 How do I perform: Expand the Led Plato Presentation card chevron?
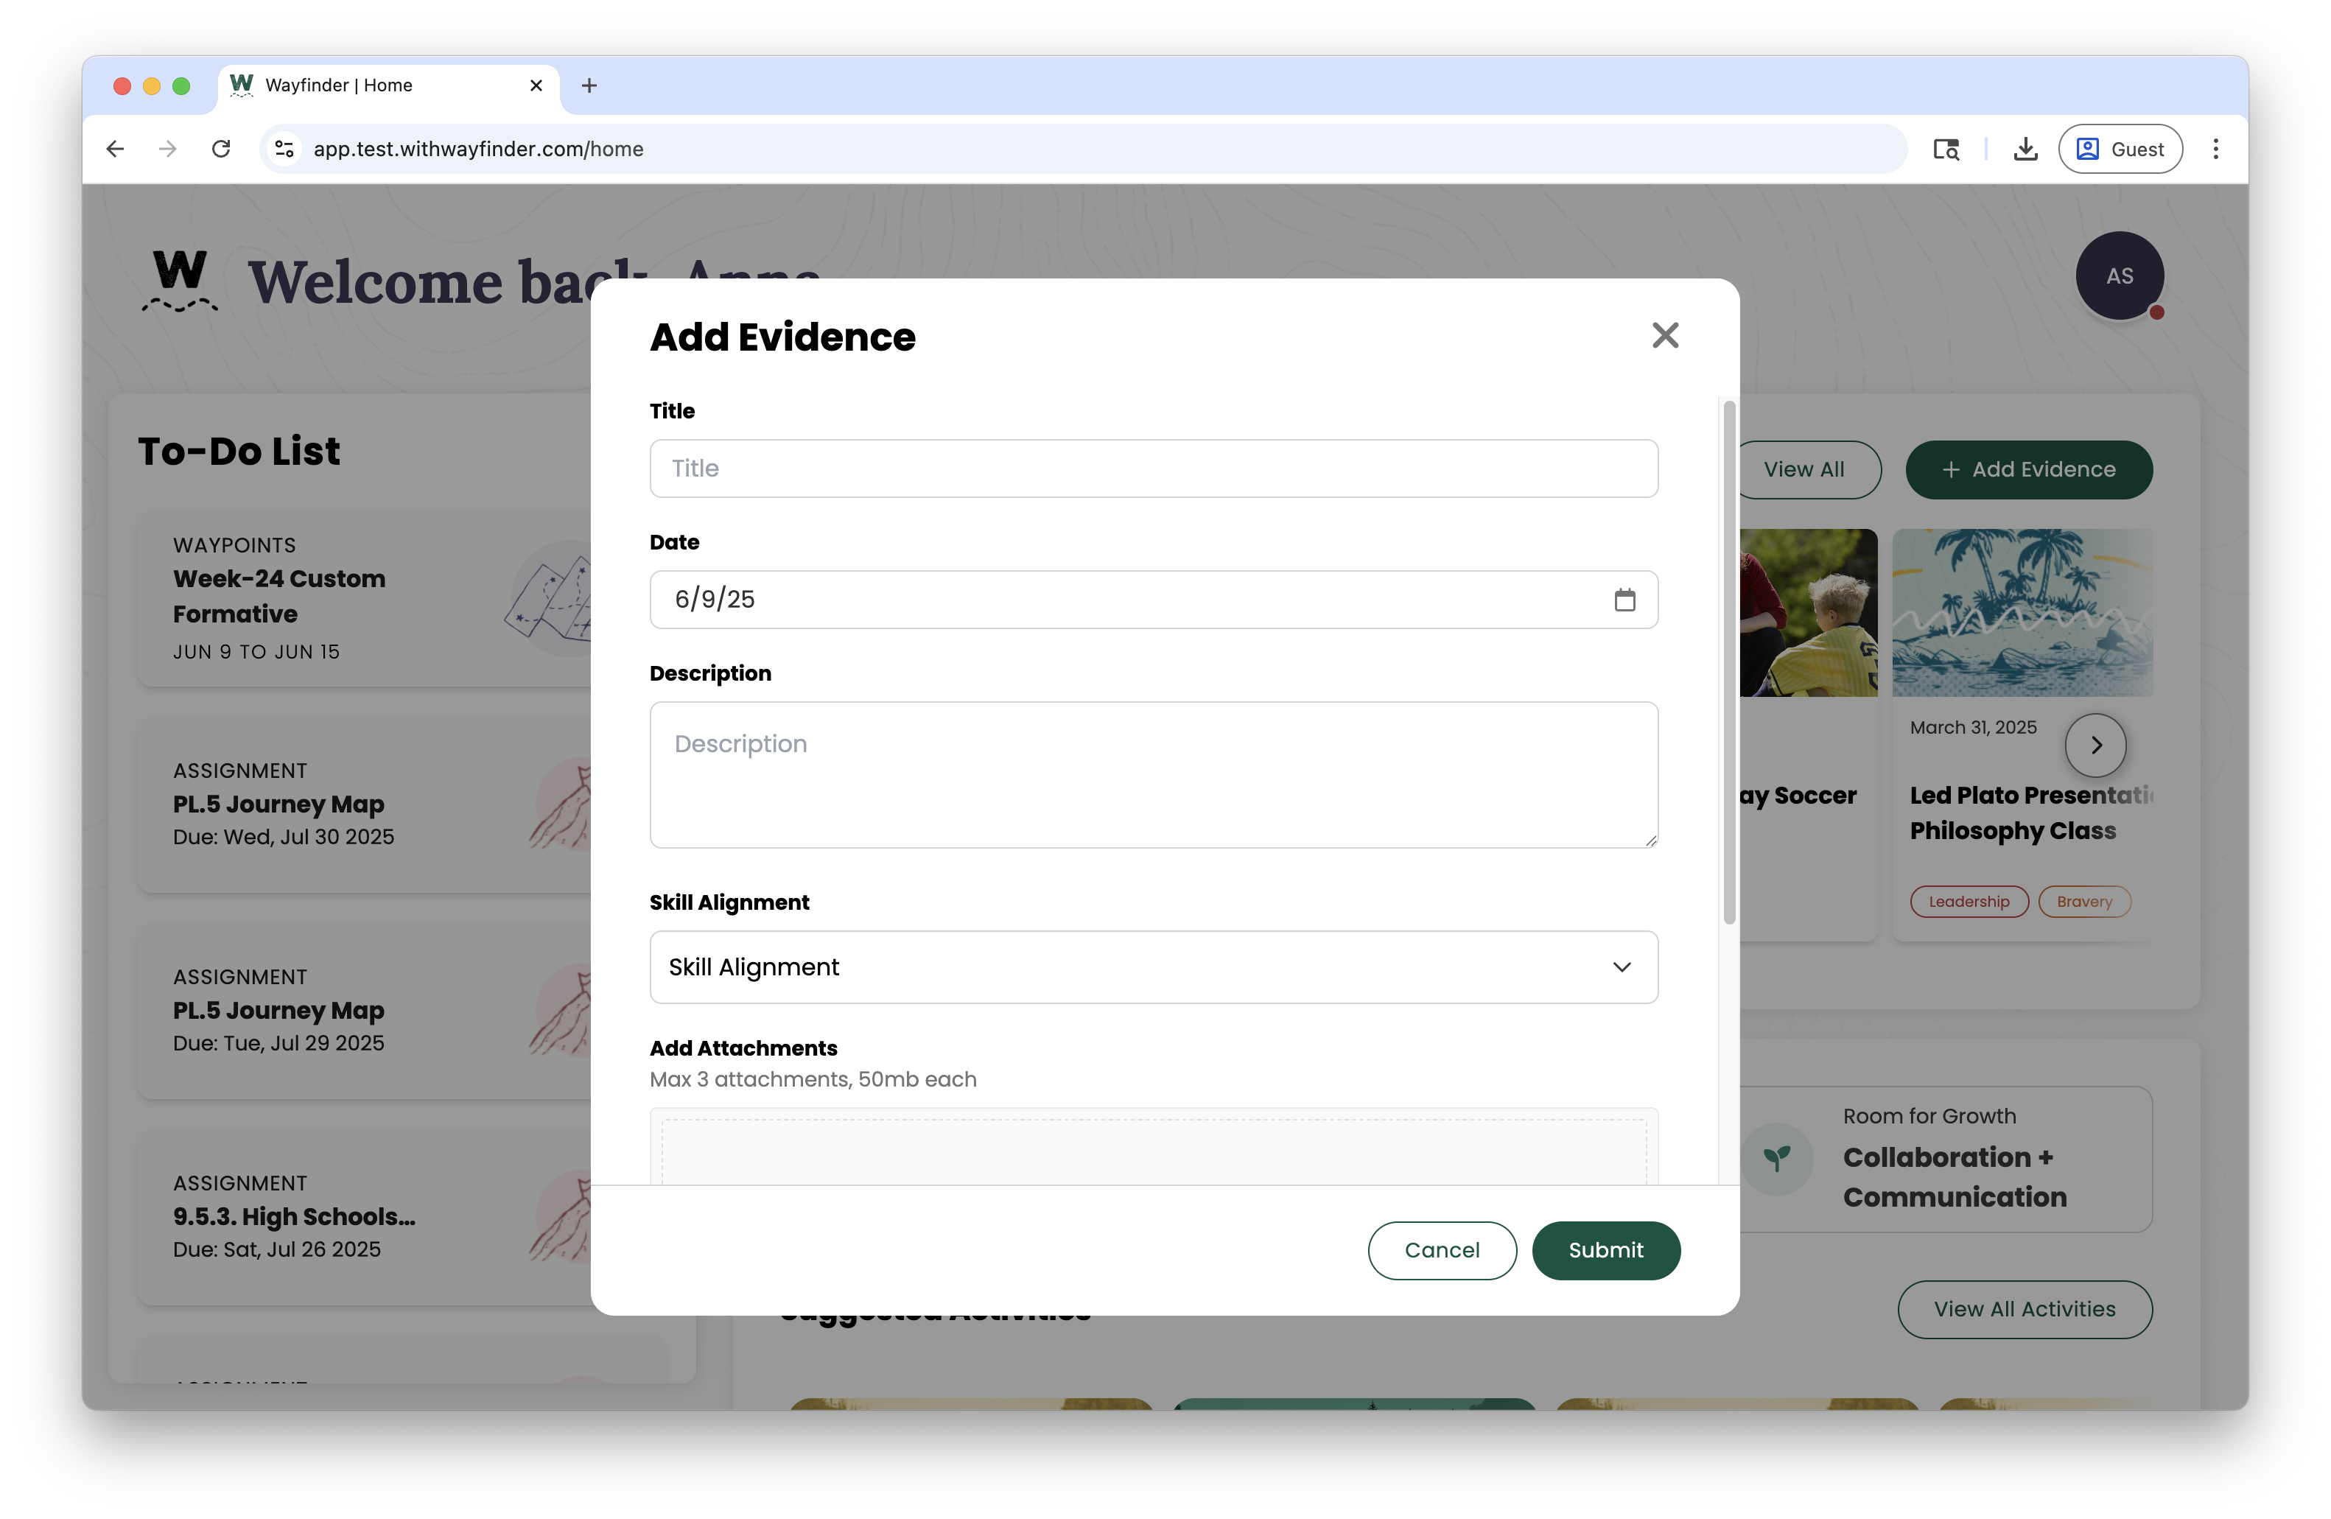(2096, 746)
